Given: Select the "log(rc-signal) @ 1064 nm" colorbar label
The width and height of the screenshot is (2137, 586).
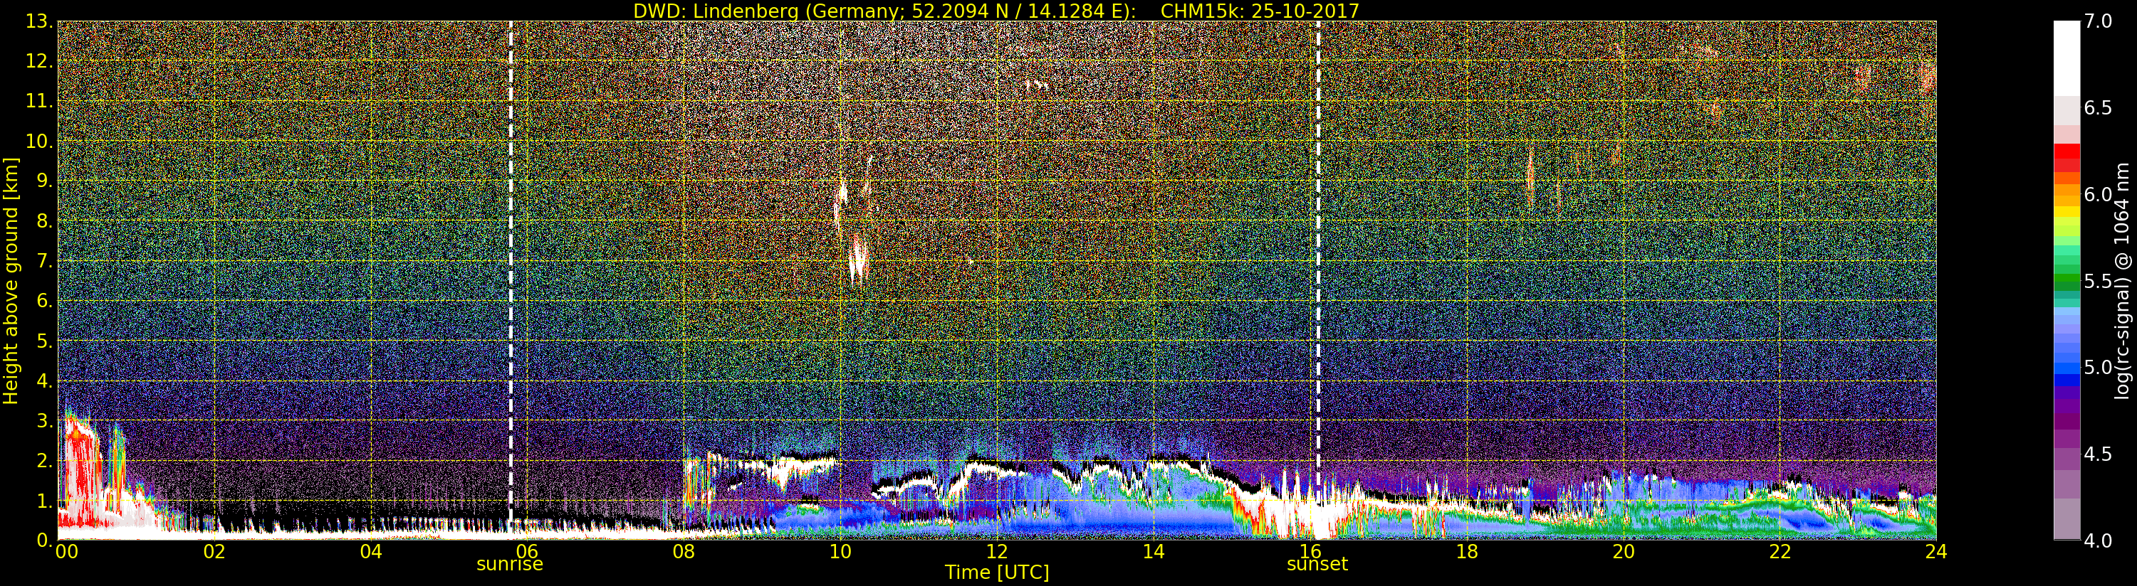Looking at the screenshot, I should [2122, 281].
